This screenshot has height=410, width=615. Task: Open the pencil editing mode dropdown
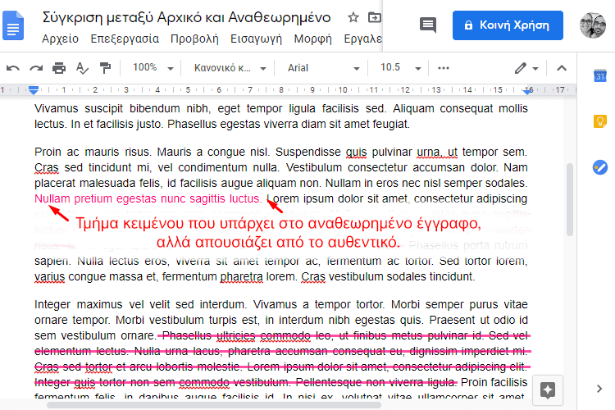[526, 68]
